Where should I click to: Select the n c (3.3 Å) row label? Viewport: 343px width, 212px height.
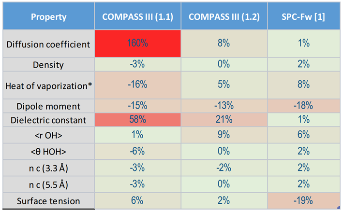click(48, 168)
